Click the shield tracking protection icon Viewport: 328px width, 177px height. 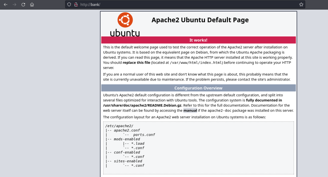point(69,4)
